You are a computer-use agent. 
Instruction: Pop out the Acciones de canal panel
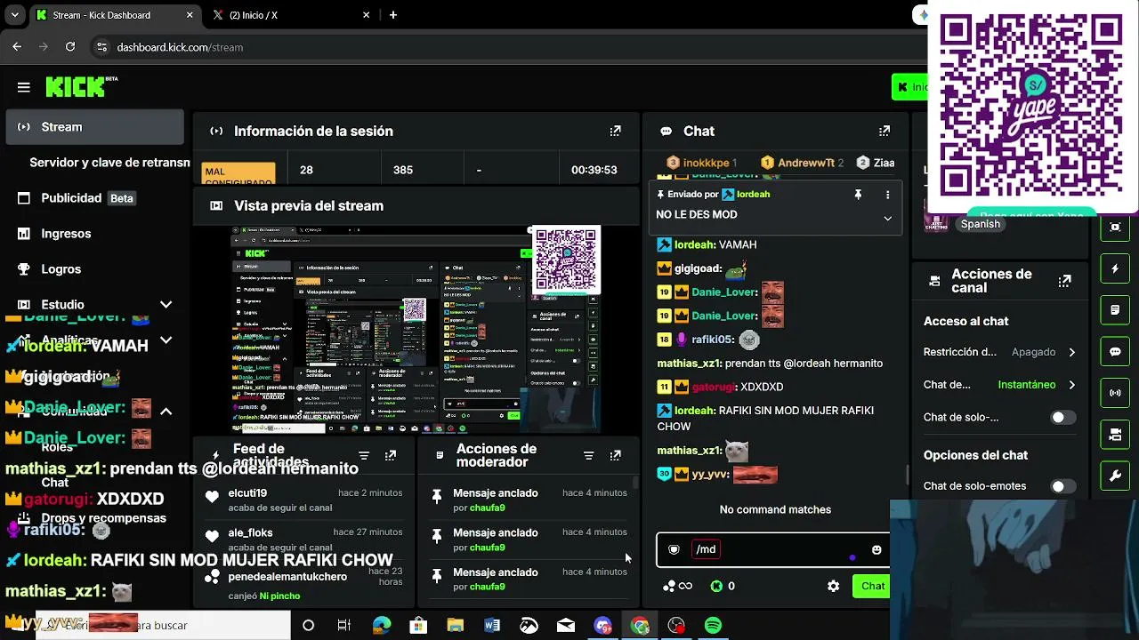coord(1064,281)
